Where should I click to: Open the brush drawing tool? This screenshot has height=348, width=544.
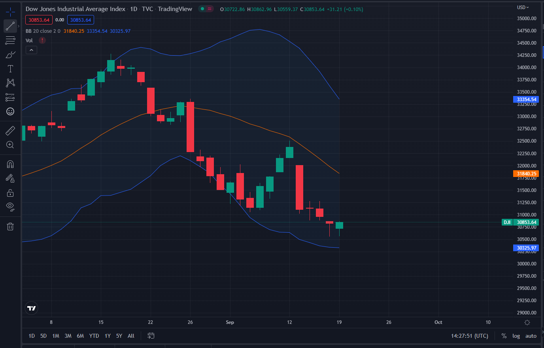[10, 55]
